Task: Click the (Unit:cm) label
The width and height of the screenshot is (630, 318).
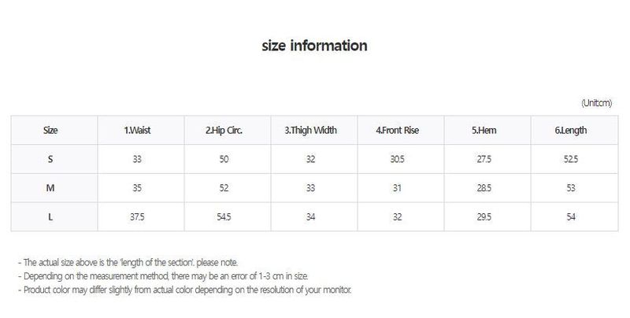Action: coord(596,103)
